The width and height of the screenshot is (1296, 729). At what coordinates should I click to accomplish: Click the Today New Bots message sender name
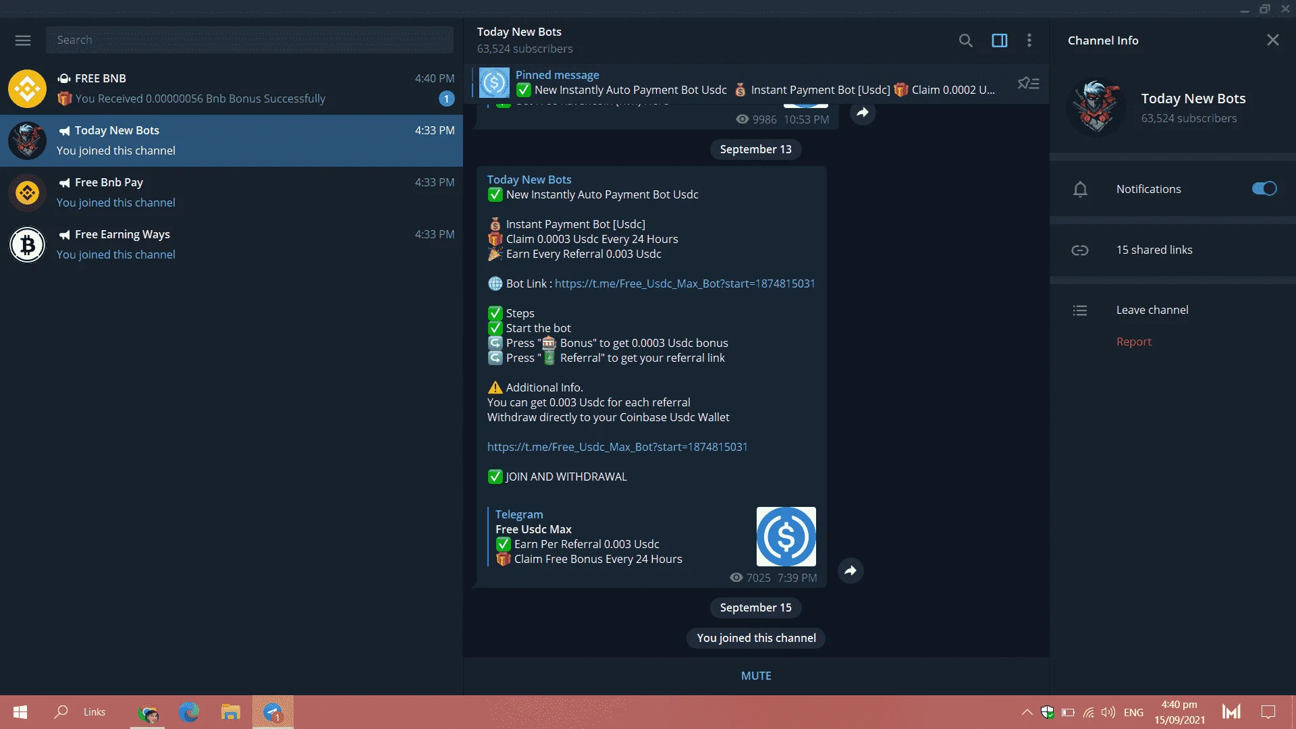(x=529, y=180)
